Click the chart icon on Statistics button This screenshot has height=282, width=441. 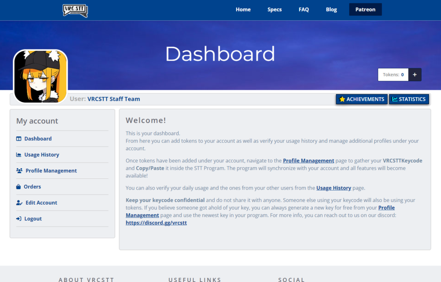(394, 99)
